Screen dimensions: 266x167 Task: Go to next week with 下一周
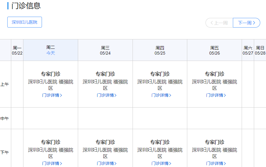246,23
